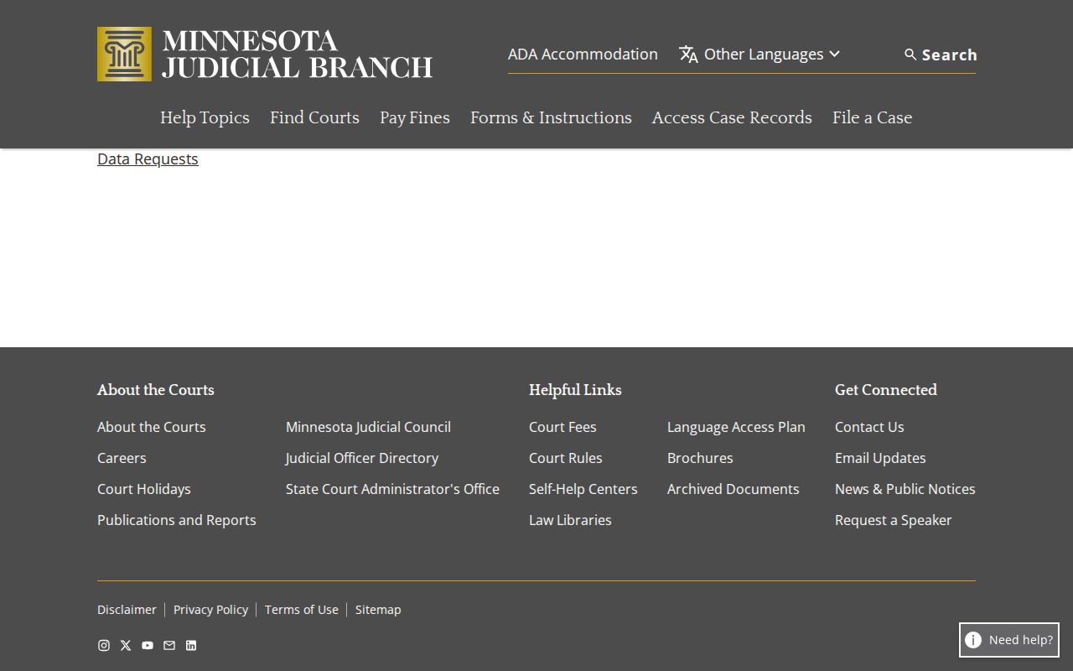1073x671 pixels.
Task: Open the Sitemap link
Action: pos(378,610)
